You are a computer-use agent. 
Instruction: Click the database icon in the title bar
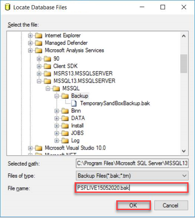(7, 7)
